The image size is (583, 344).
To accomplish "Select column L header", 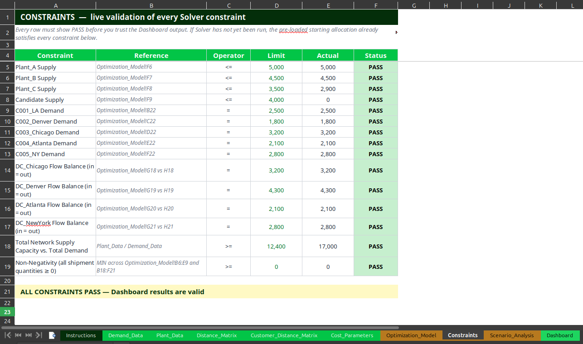I will (x=573, y=5).
